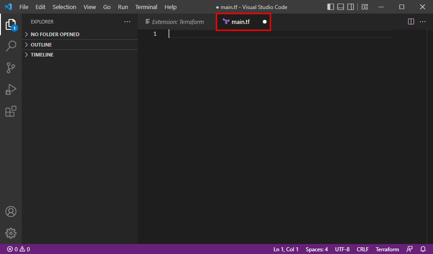Open the Manage gear icon
433x254 pixels.
(11, 233)
